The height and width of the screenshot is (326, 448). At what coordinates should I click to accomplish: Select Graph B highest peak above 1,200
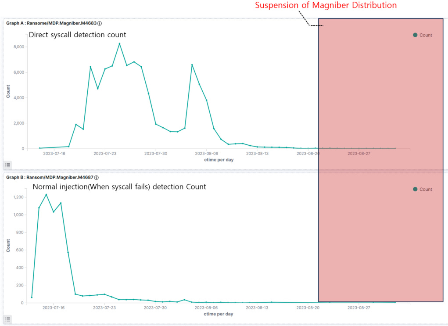(x=46, y=195)
